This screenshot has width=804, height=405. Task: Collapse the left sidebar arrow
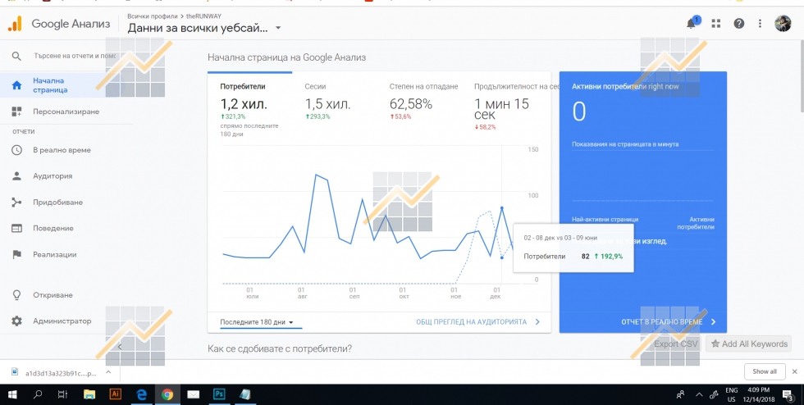[x=120, y=347]
